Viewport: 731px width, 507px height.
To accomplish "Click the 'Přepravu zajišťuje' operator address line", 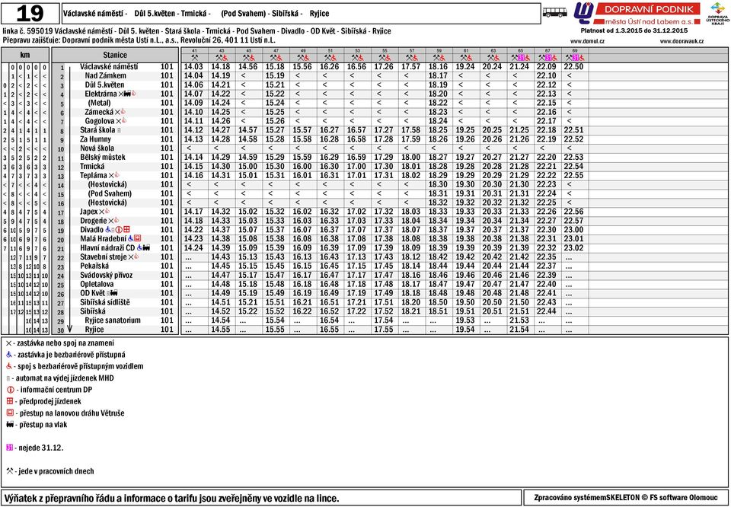I will (x=139, y=40).
